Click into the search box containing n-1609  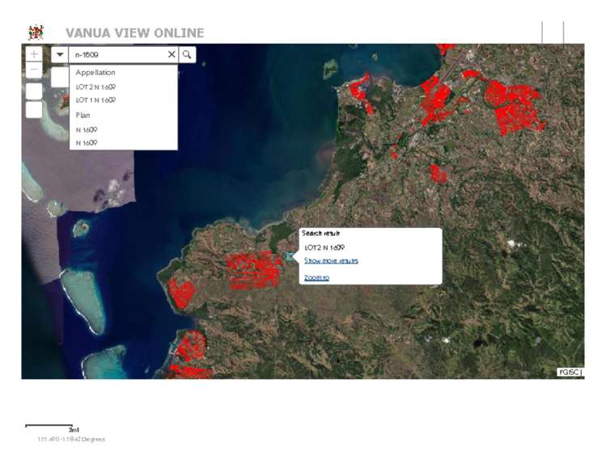point(117,54)
